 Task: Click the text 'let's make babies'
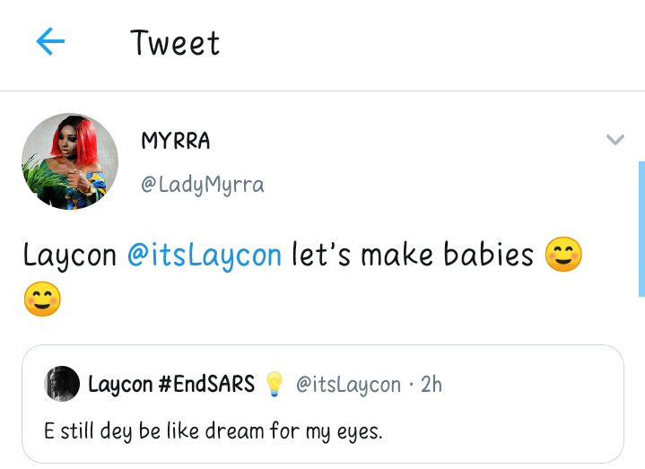click(x=413, y=255)
